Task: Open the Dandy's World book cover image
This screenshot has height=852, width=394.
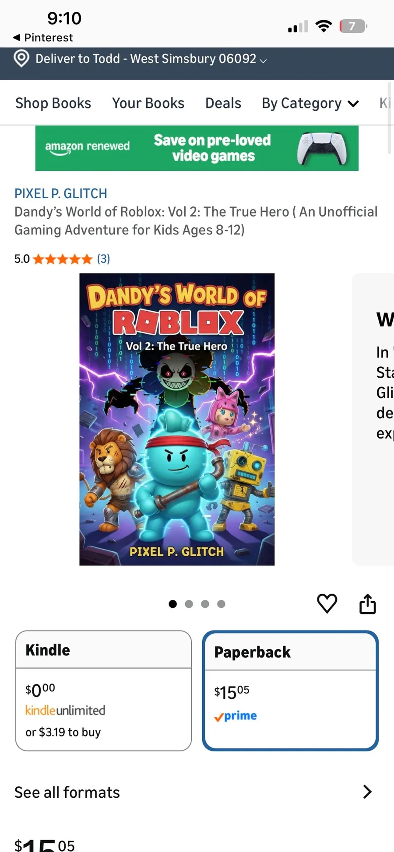Action: point(177,419)
